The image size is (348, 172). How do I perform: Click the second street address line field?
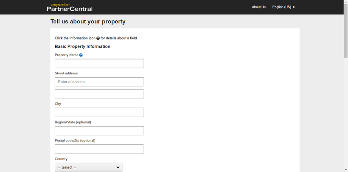tap(99, 94)
